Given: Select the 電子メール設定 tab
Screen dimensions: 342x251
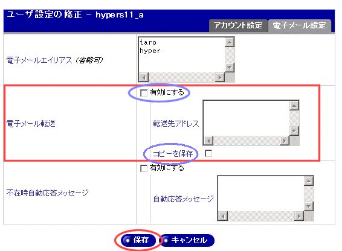Looking at the screenshot, I should click(x=300, y=25).
